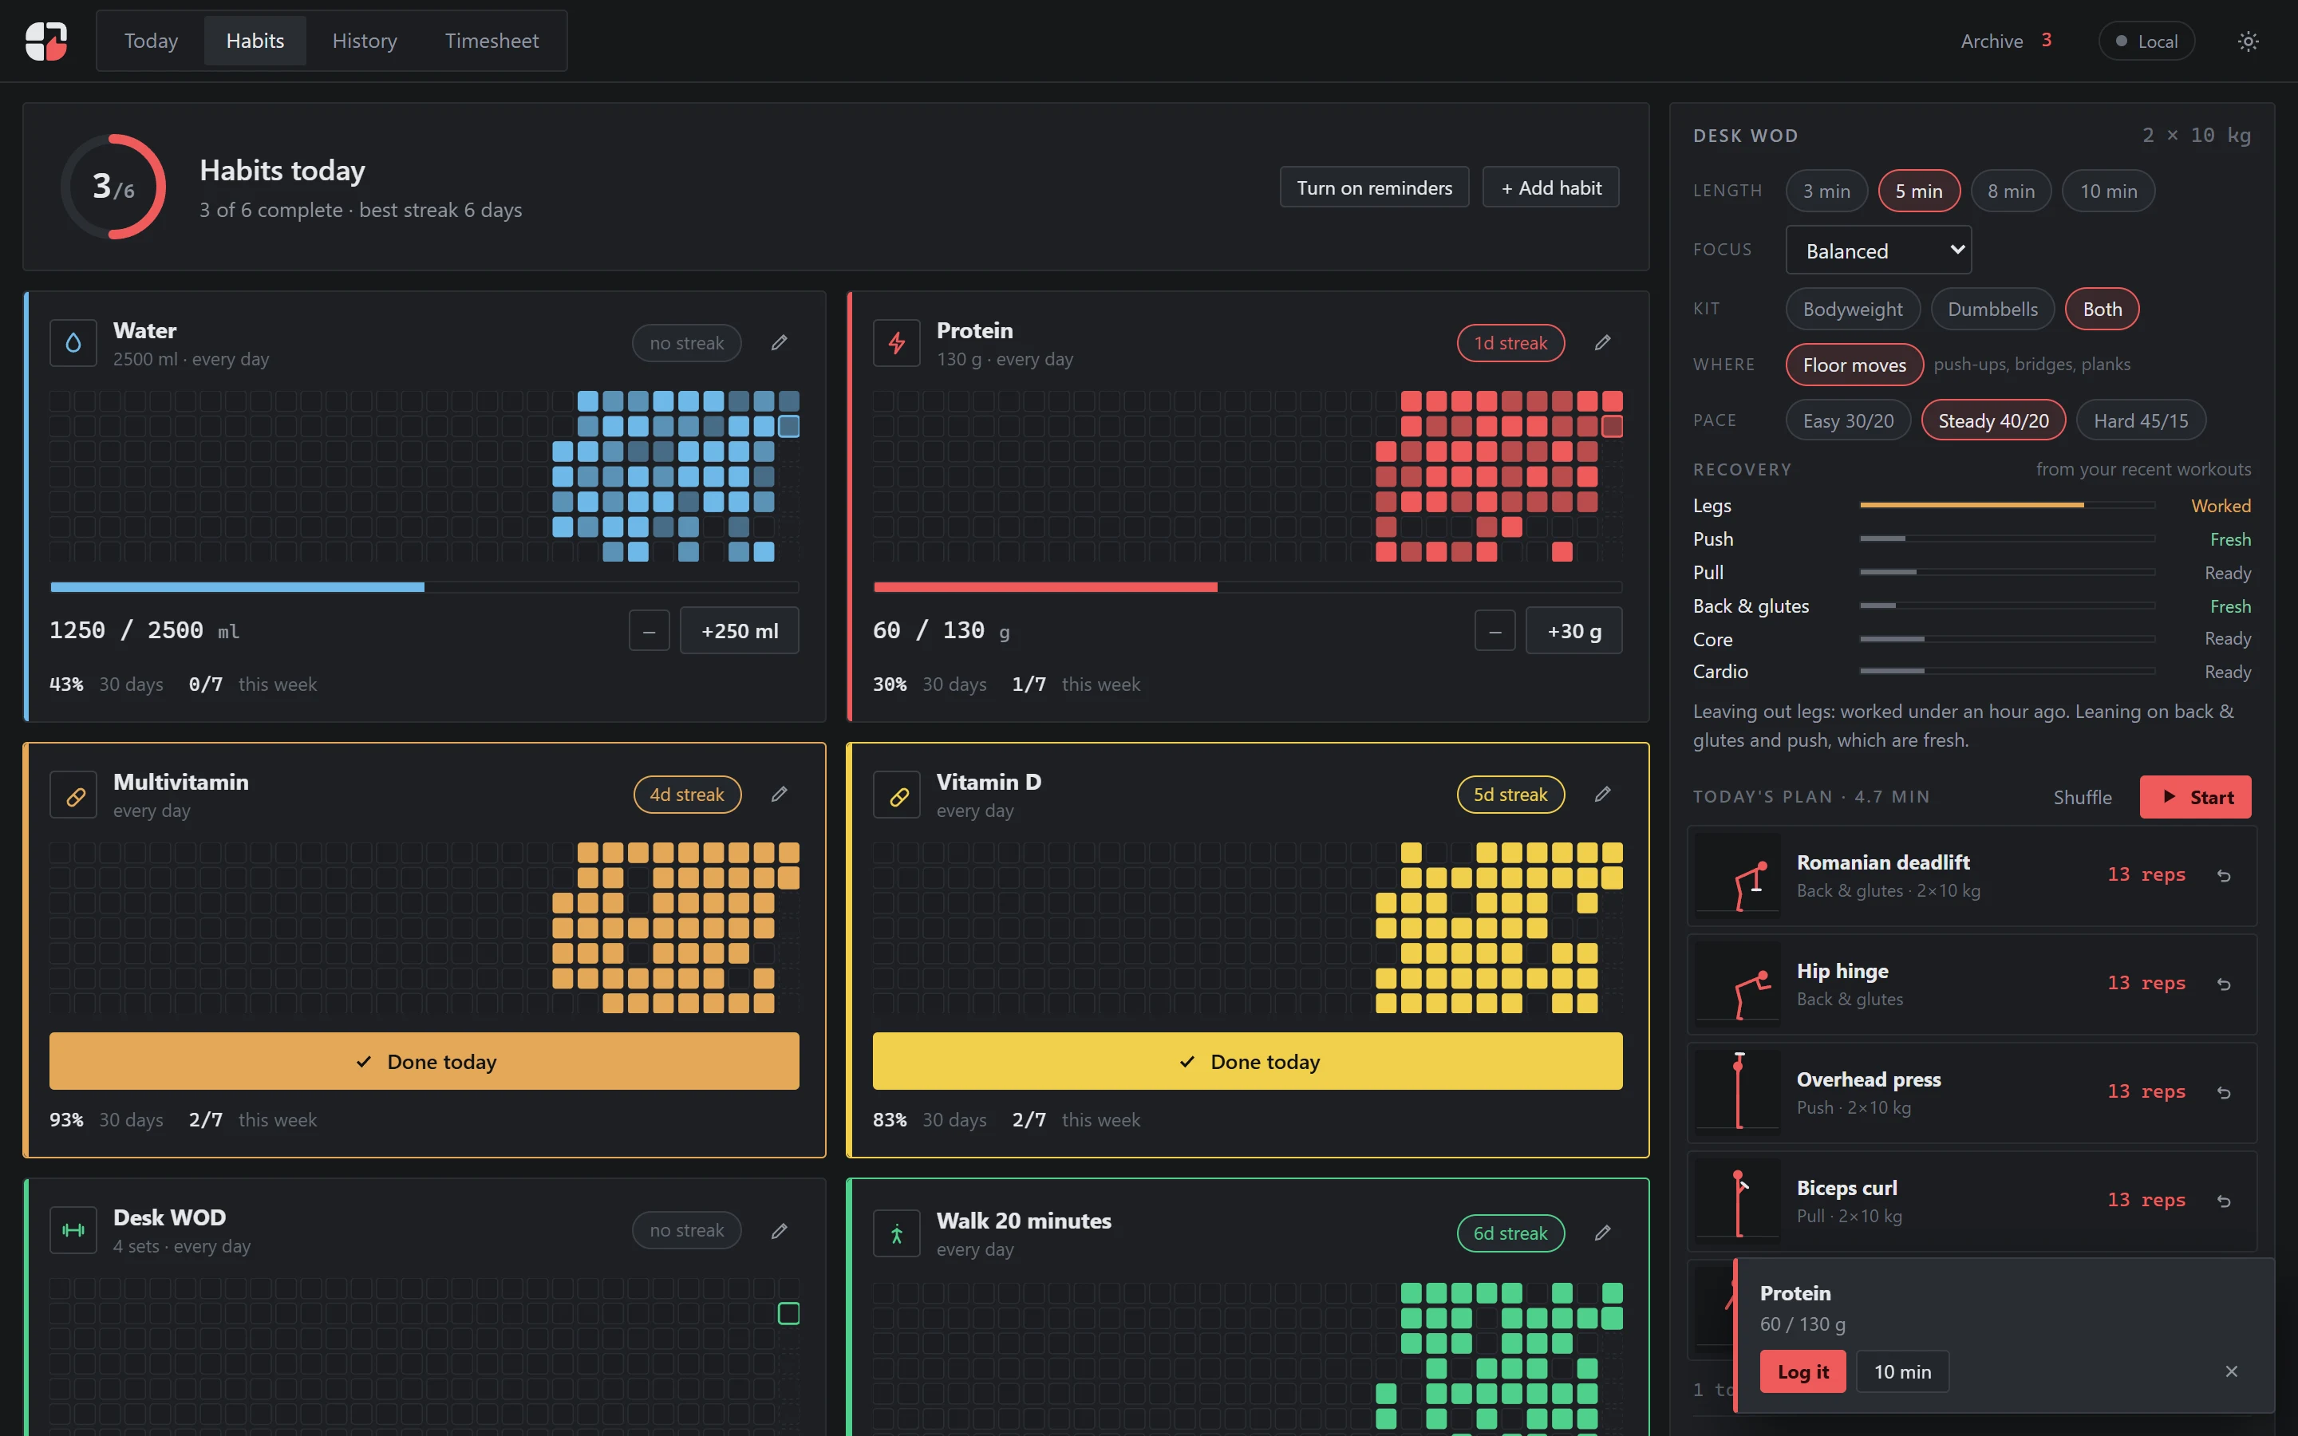Viewport: 2298px width, 1436px height.
Task: Decrease the Protein amount with minus
Action: click(x=1494, y=630)
